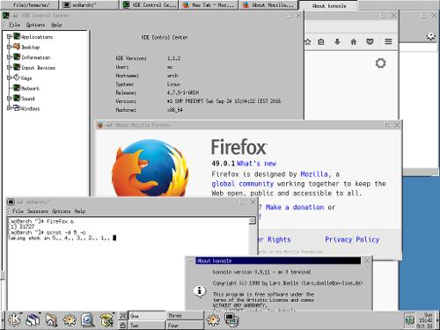Expand the Applications tree node
This screenshot has height=330, width=440.
[x=9, y=36]
